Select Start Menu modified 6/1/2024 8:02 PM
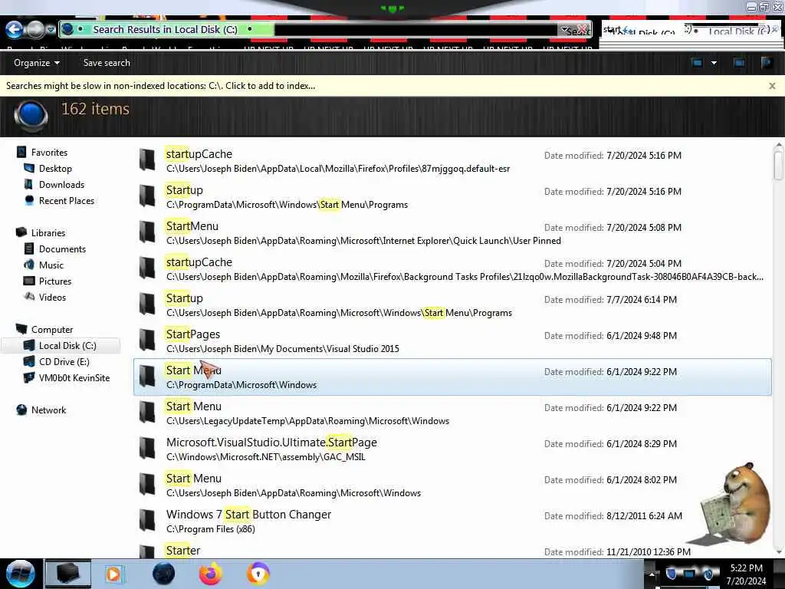This screenshot has height=589, width=785. (x=452, y=485)
